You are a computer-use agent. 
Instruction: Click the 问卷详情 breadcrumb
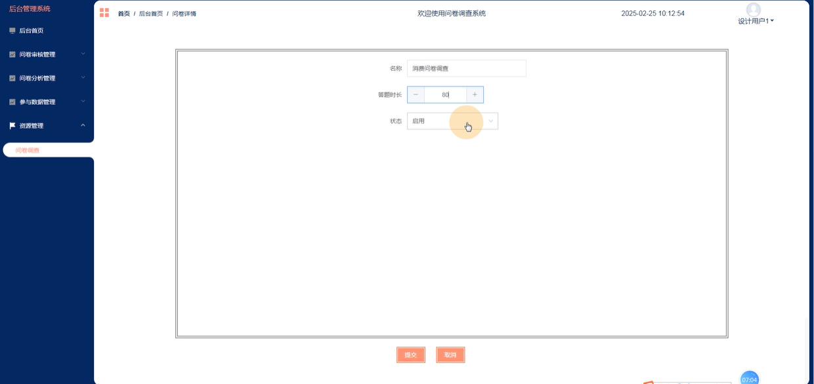(184, 14)
